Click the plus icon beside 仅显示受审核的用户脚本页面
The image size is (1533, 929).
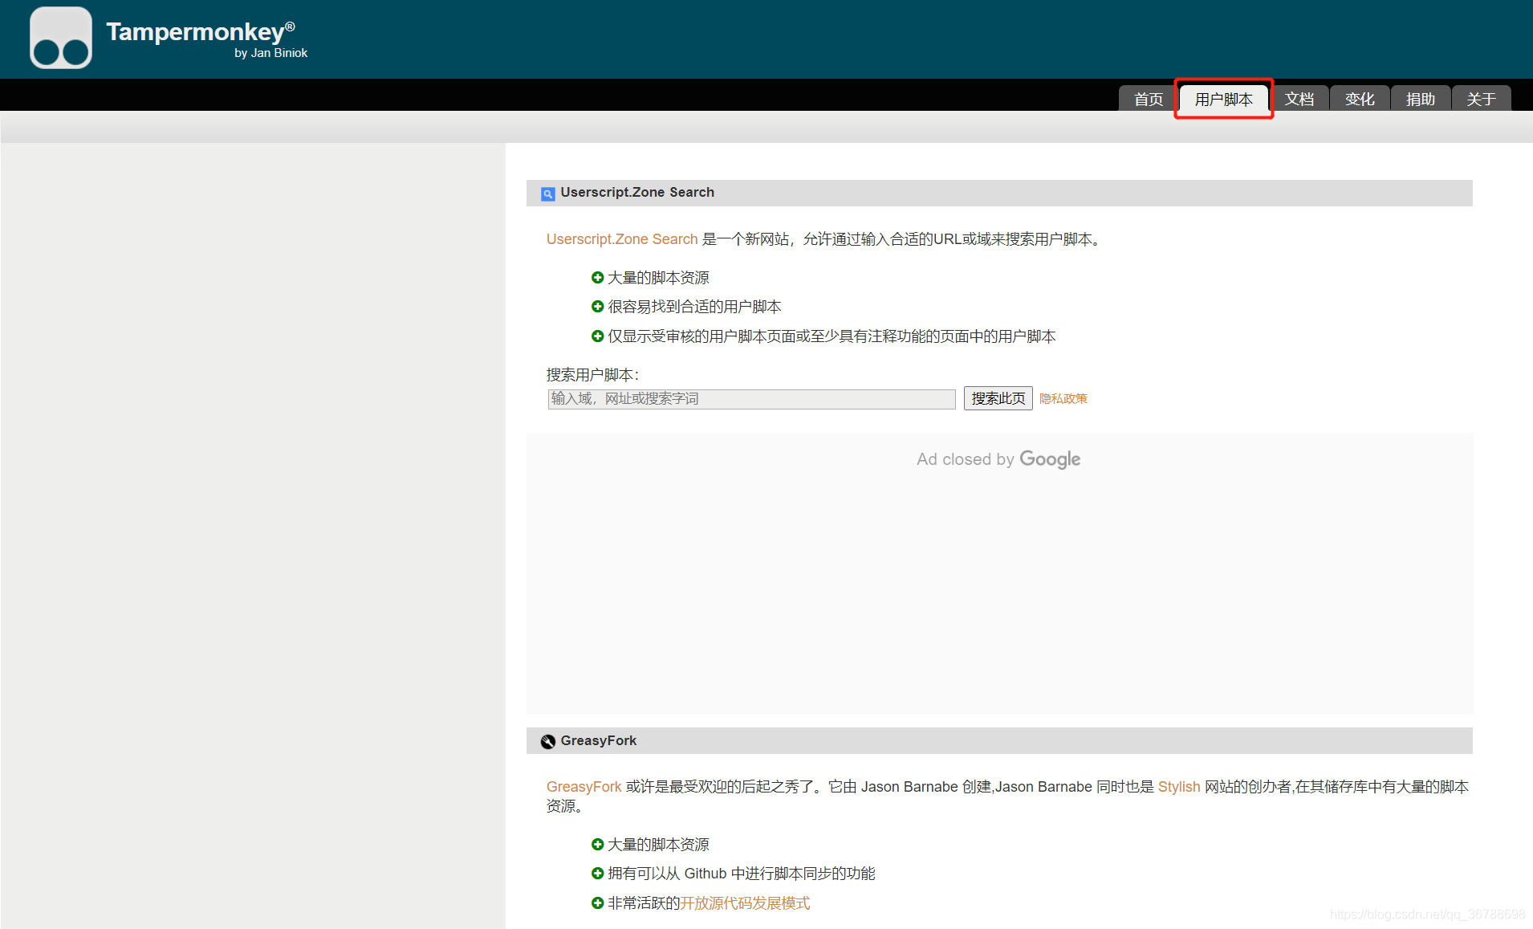pyautogui.click(x=597, y=336)
